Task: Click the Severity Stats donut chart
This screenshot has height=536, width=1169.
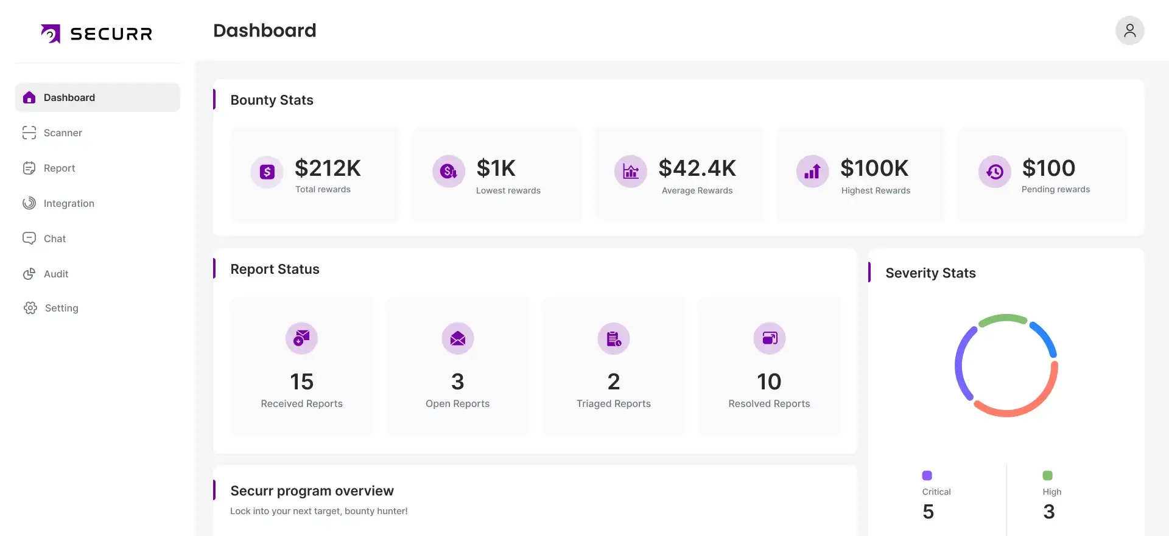Action: (x=1006, y=366)
